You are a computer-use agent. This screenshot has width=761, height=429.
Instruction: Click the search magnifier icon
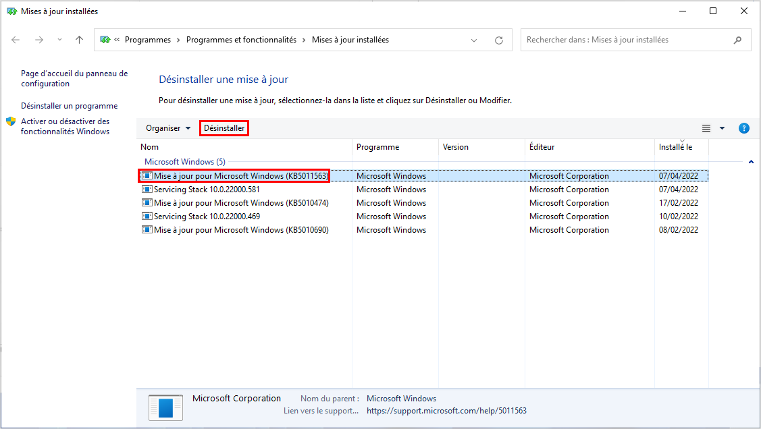(737, 40)
